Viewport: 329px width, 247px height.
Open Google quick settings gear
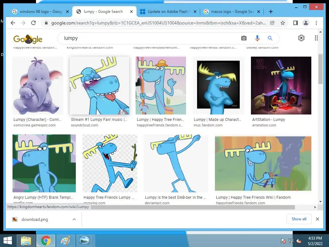(x=301, y=38)
